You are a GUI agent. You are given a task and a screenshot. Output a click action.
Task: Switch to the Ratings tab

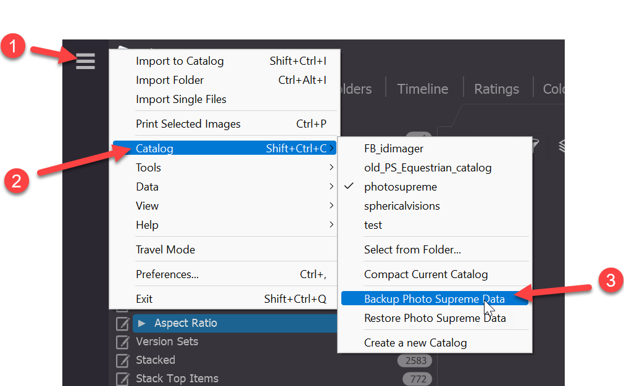point(496,89)
